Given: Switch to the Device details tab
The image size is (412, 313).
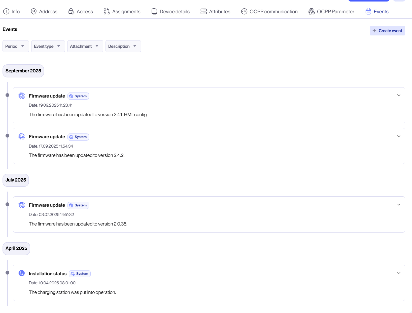Looking at the screenshot, I should click(170, 12).
